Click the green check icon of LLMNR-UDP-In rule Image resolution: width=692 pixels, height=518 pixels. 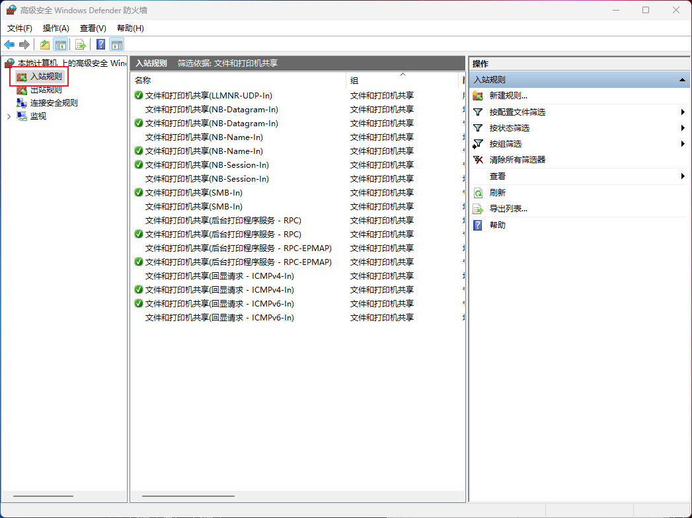(x=139, y=95)
